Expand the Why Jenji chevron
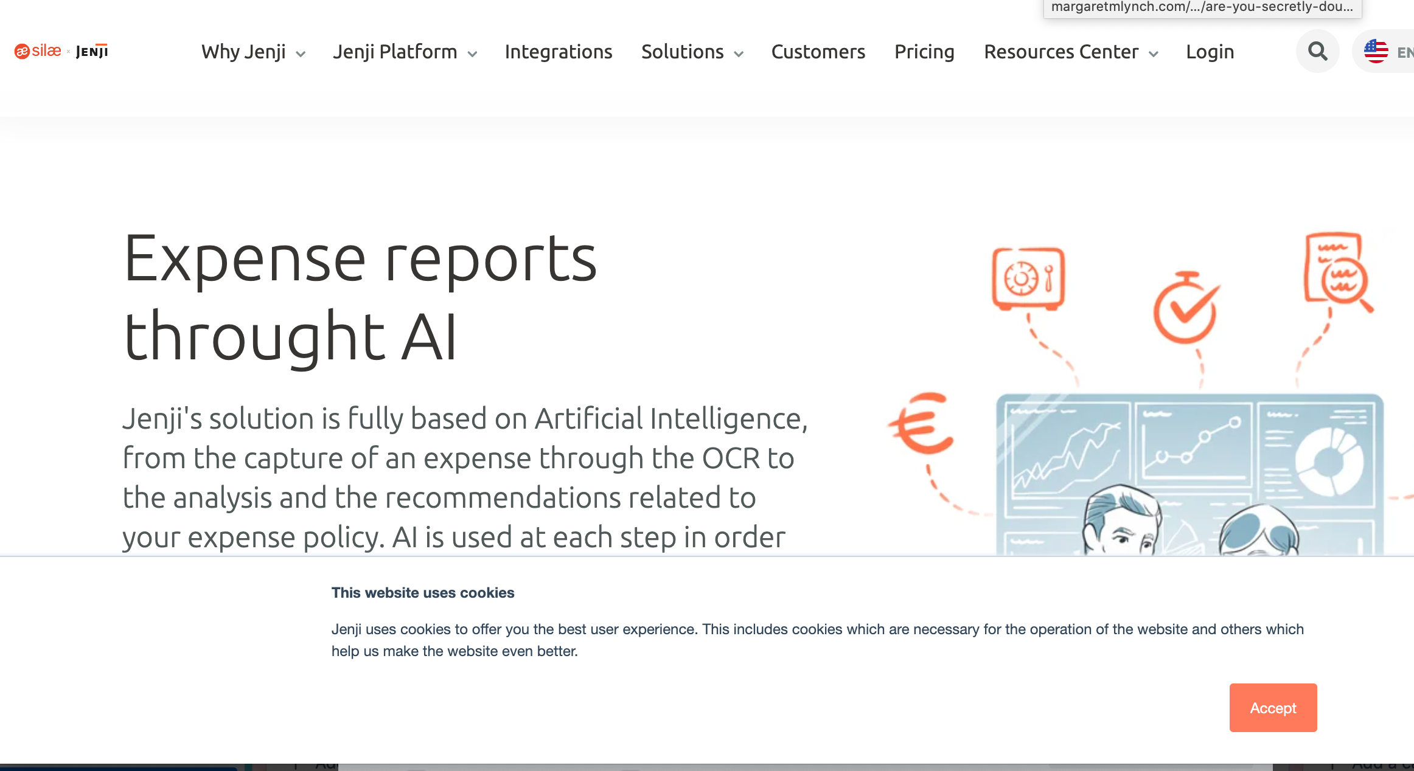1414x771 pixels. [x=301, y=54]
